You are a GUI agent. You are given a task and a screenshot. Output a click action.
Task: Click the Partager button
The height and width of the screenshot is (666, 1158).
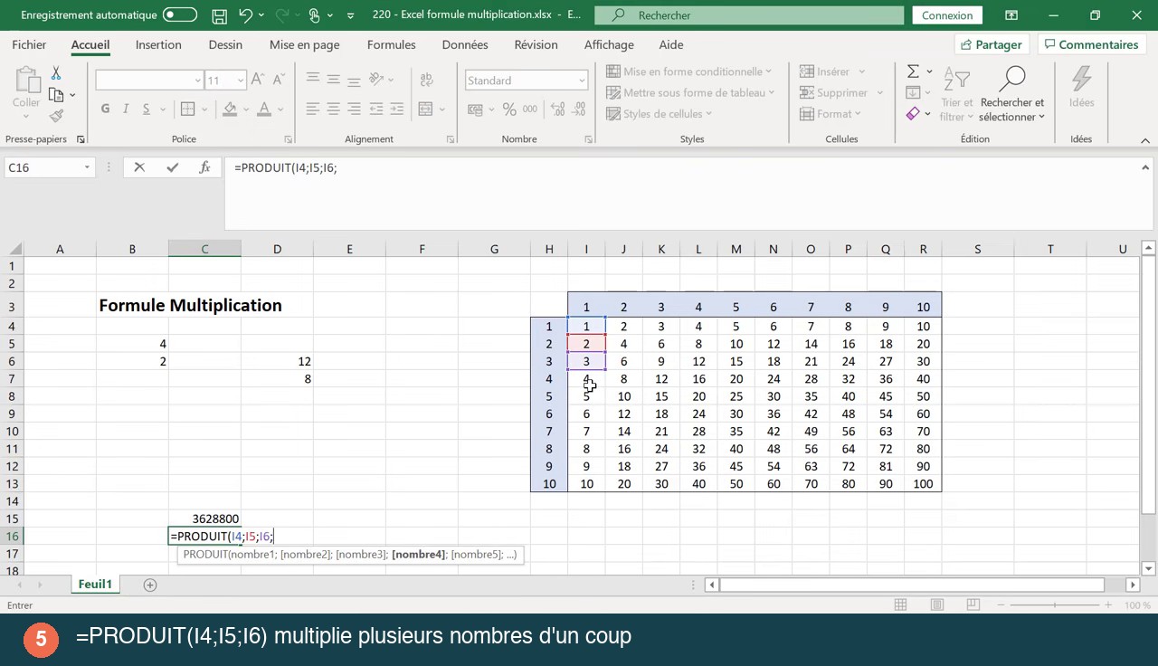[x=992, y=44]
